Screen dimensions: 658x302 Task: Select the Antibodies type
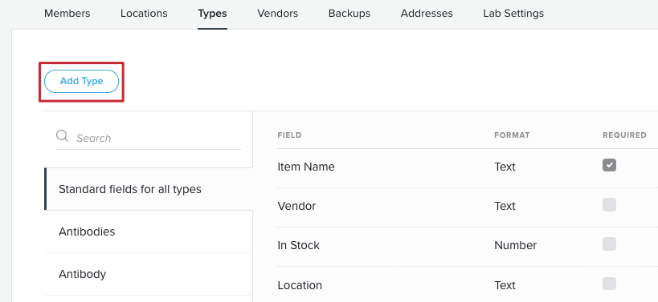pos(149,232)
